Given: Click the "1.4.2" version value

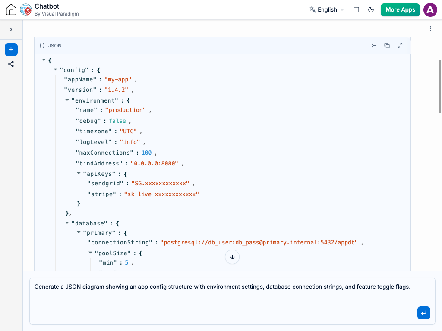Looking at the screenshot, I should tap(116, 90).
